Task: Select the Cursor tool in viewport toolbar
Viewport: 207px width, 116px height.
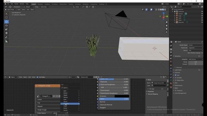Action: [6, 17]
